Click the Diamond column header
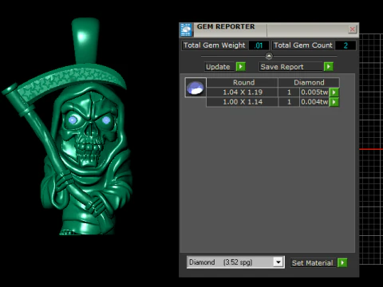383x287 pixels. tap(309, 82)
